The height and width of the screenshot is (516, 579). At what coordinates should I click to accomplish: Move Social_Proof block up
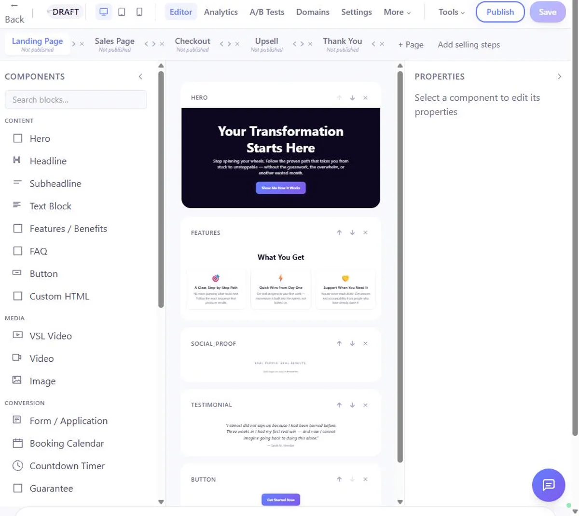(x=339, y=343)
